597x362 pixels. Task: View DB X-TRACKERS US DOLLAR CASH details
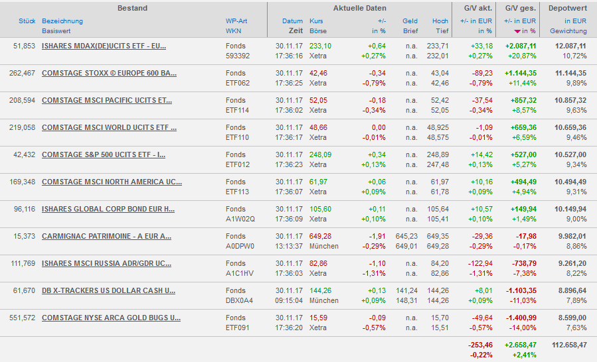point(108,291)
